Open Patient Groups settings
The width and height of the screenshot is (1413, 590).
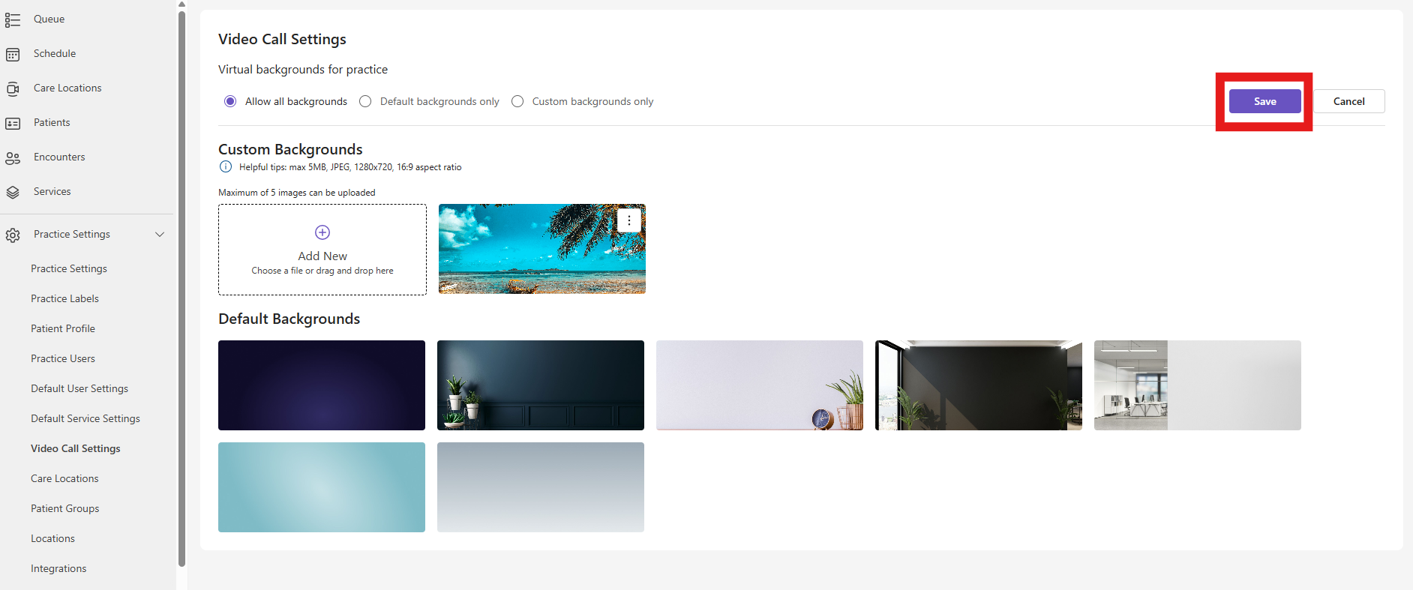click(x=65, y=508)
